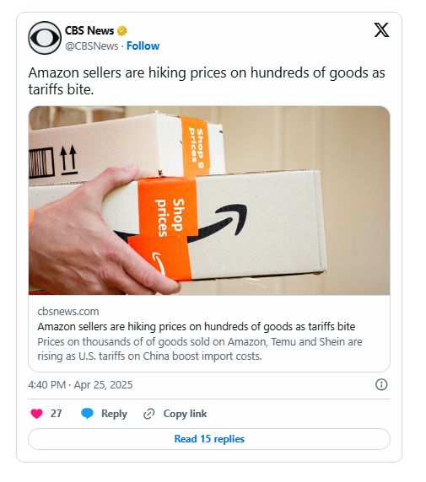The height and width of the screenshot is (482, 426).
Task: Open the tweet info circle icon
Action: [x=381, y=384]
